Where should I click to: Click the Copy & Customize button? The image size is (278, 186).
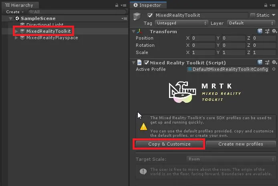(169, 144)
